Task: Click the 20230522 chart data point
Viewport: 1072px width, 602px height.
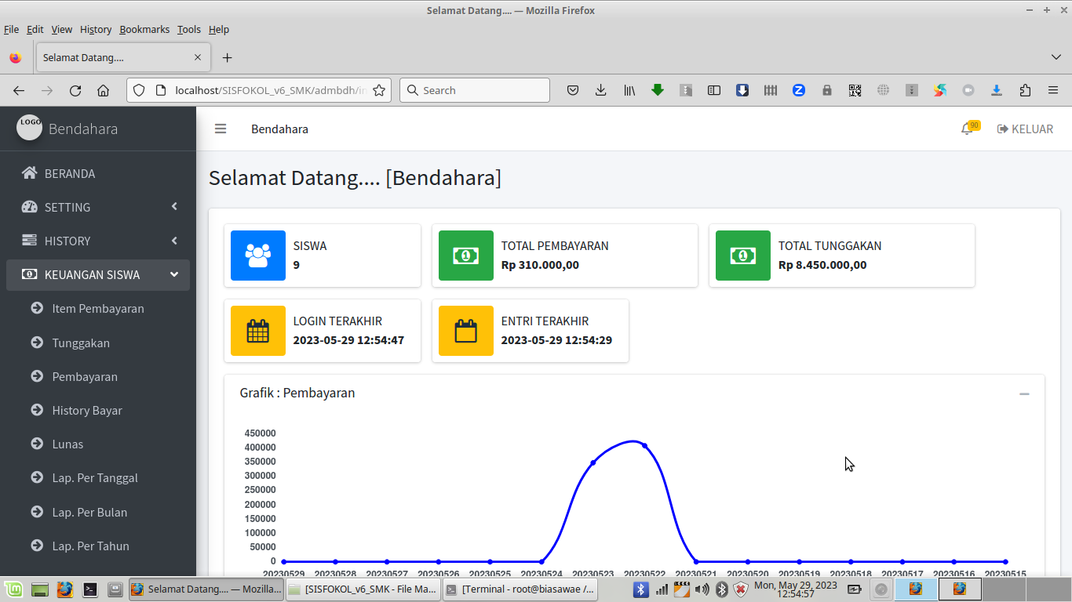Action: [644, 445]
